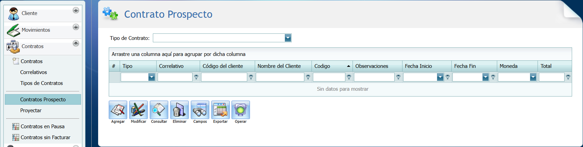
Task: Click the Eliminar trash icon
Action: [180, 110]
